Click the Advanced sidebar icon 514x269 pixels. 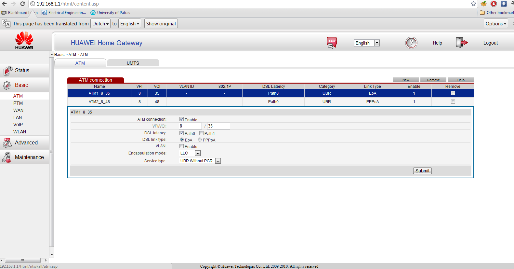(x=7, y=143)
